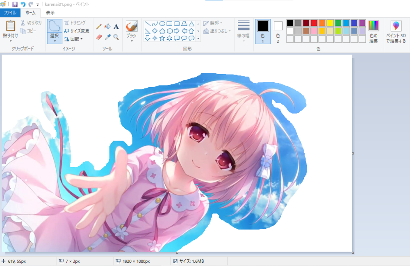Select the Pentagon shape
Screen dimensions: 410x266
[x=162, y=31]
